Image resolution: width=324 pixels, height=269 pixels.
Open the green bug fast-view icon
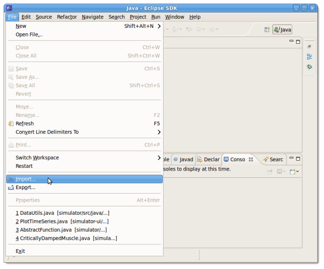(309, 67)
